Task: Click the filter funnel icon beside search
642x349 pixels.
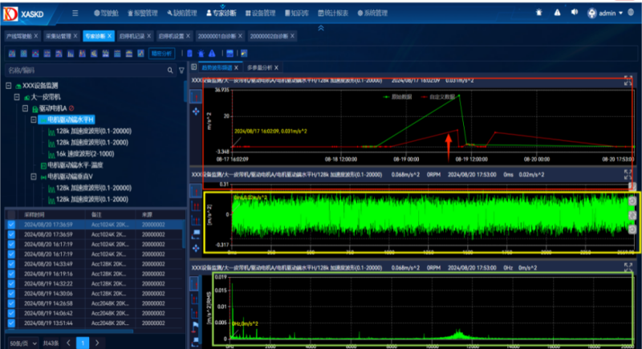Action: [183, 70]
